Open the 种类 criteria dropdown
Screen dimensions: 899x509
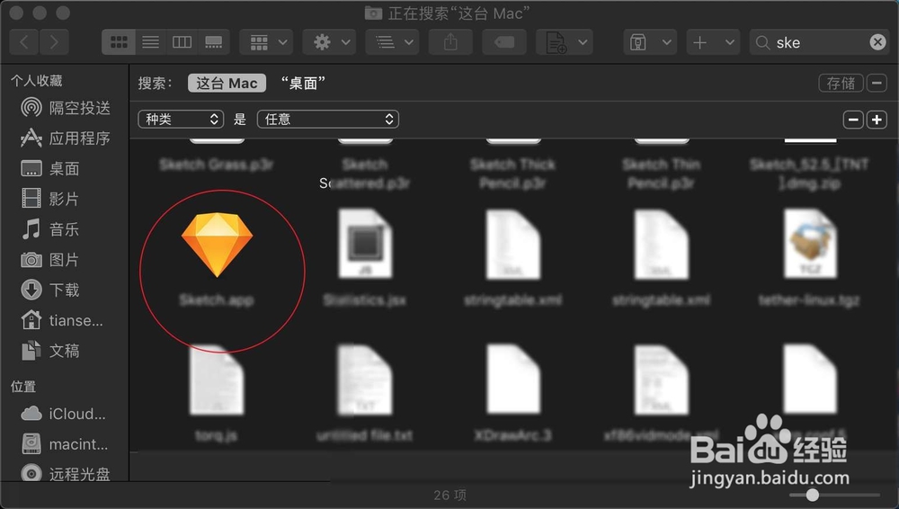(181, 120)
